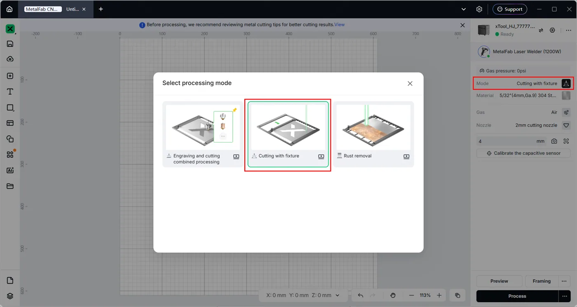
Task: Open the shapes combine tool
Action: click(10, 139)
